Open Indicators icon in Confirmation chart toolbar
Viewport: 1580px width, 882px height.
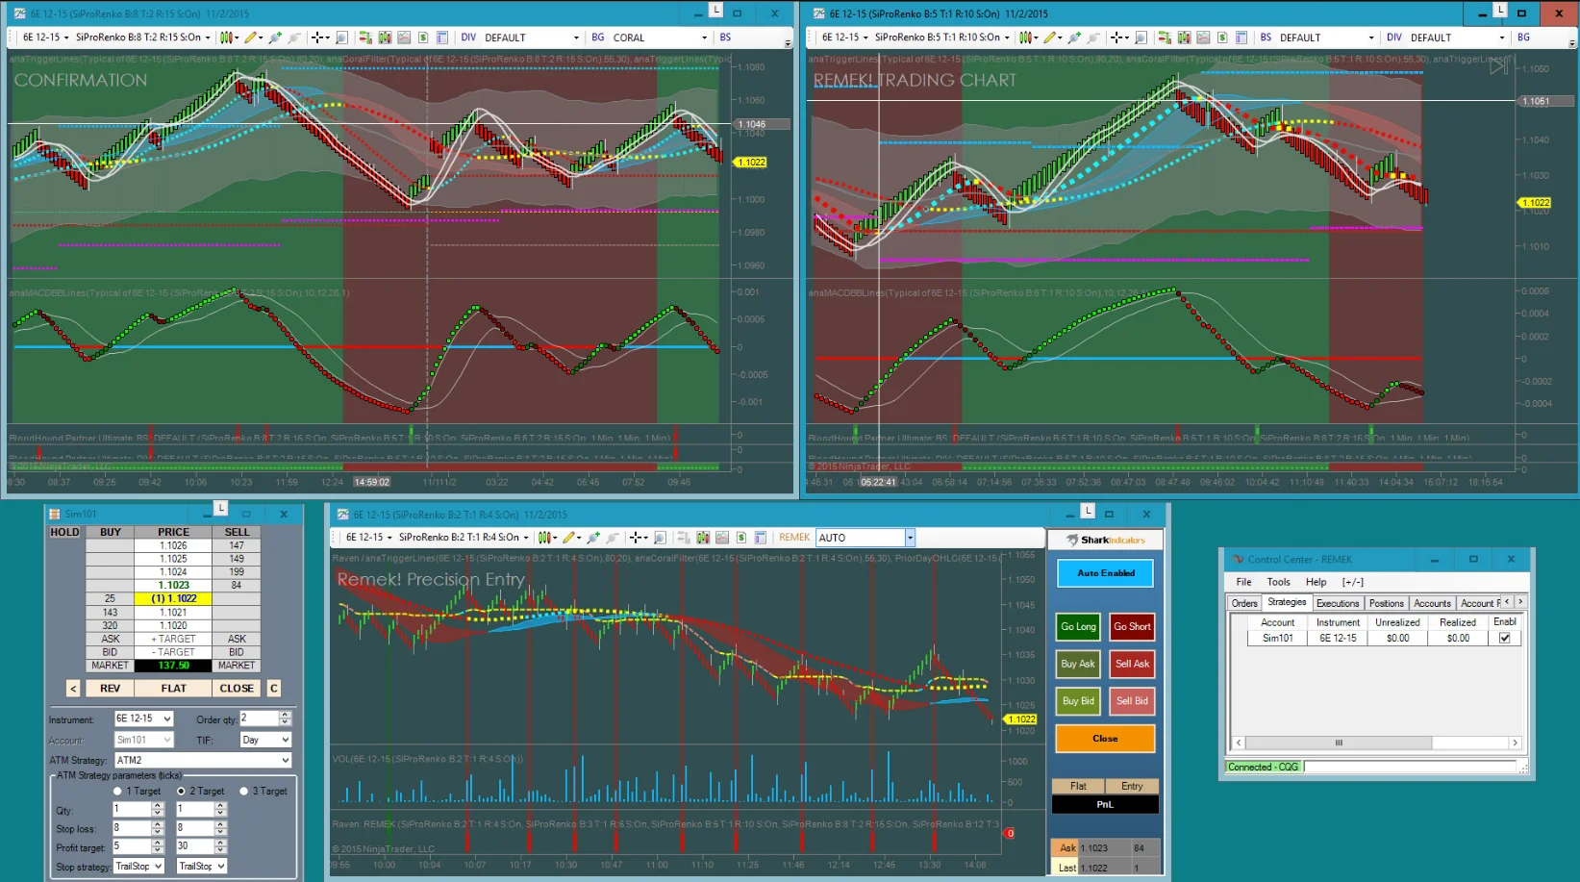[404, 38]
